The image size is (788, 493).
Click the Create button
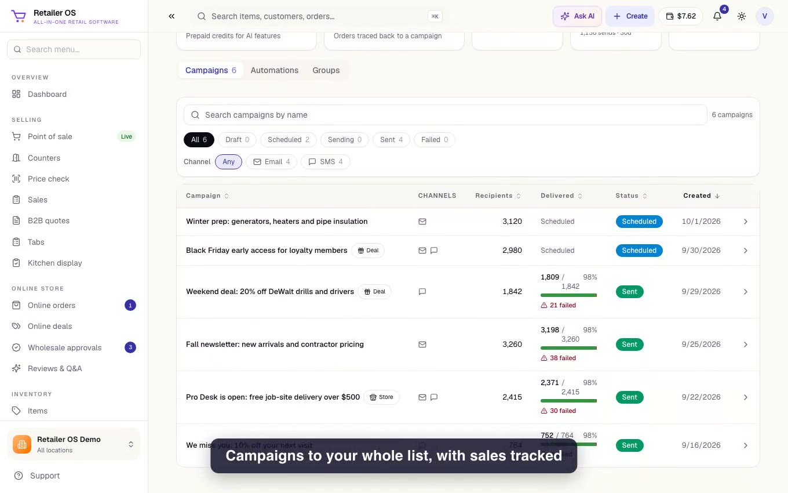[630, 16]
